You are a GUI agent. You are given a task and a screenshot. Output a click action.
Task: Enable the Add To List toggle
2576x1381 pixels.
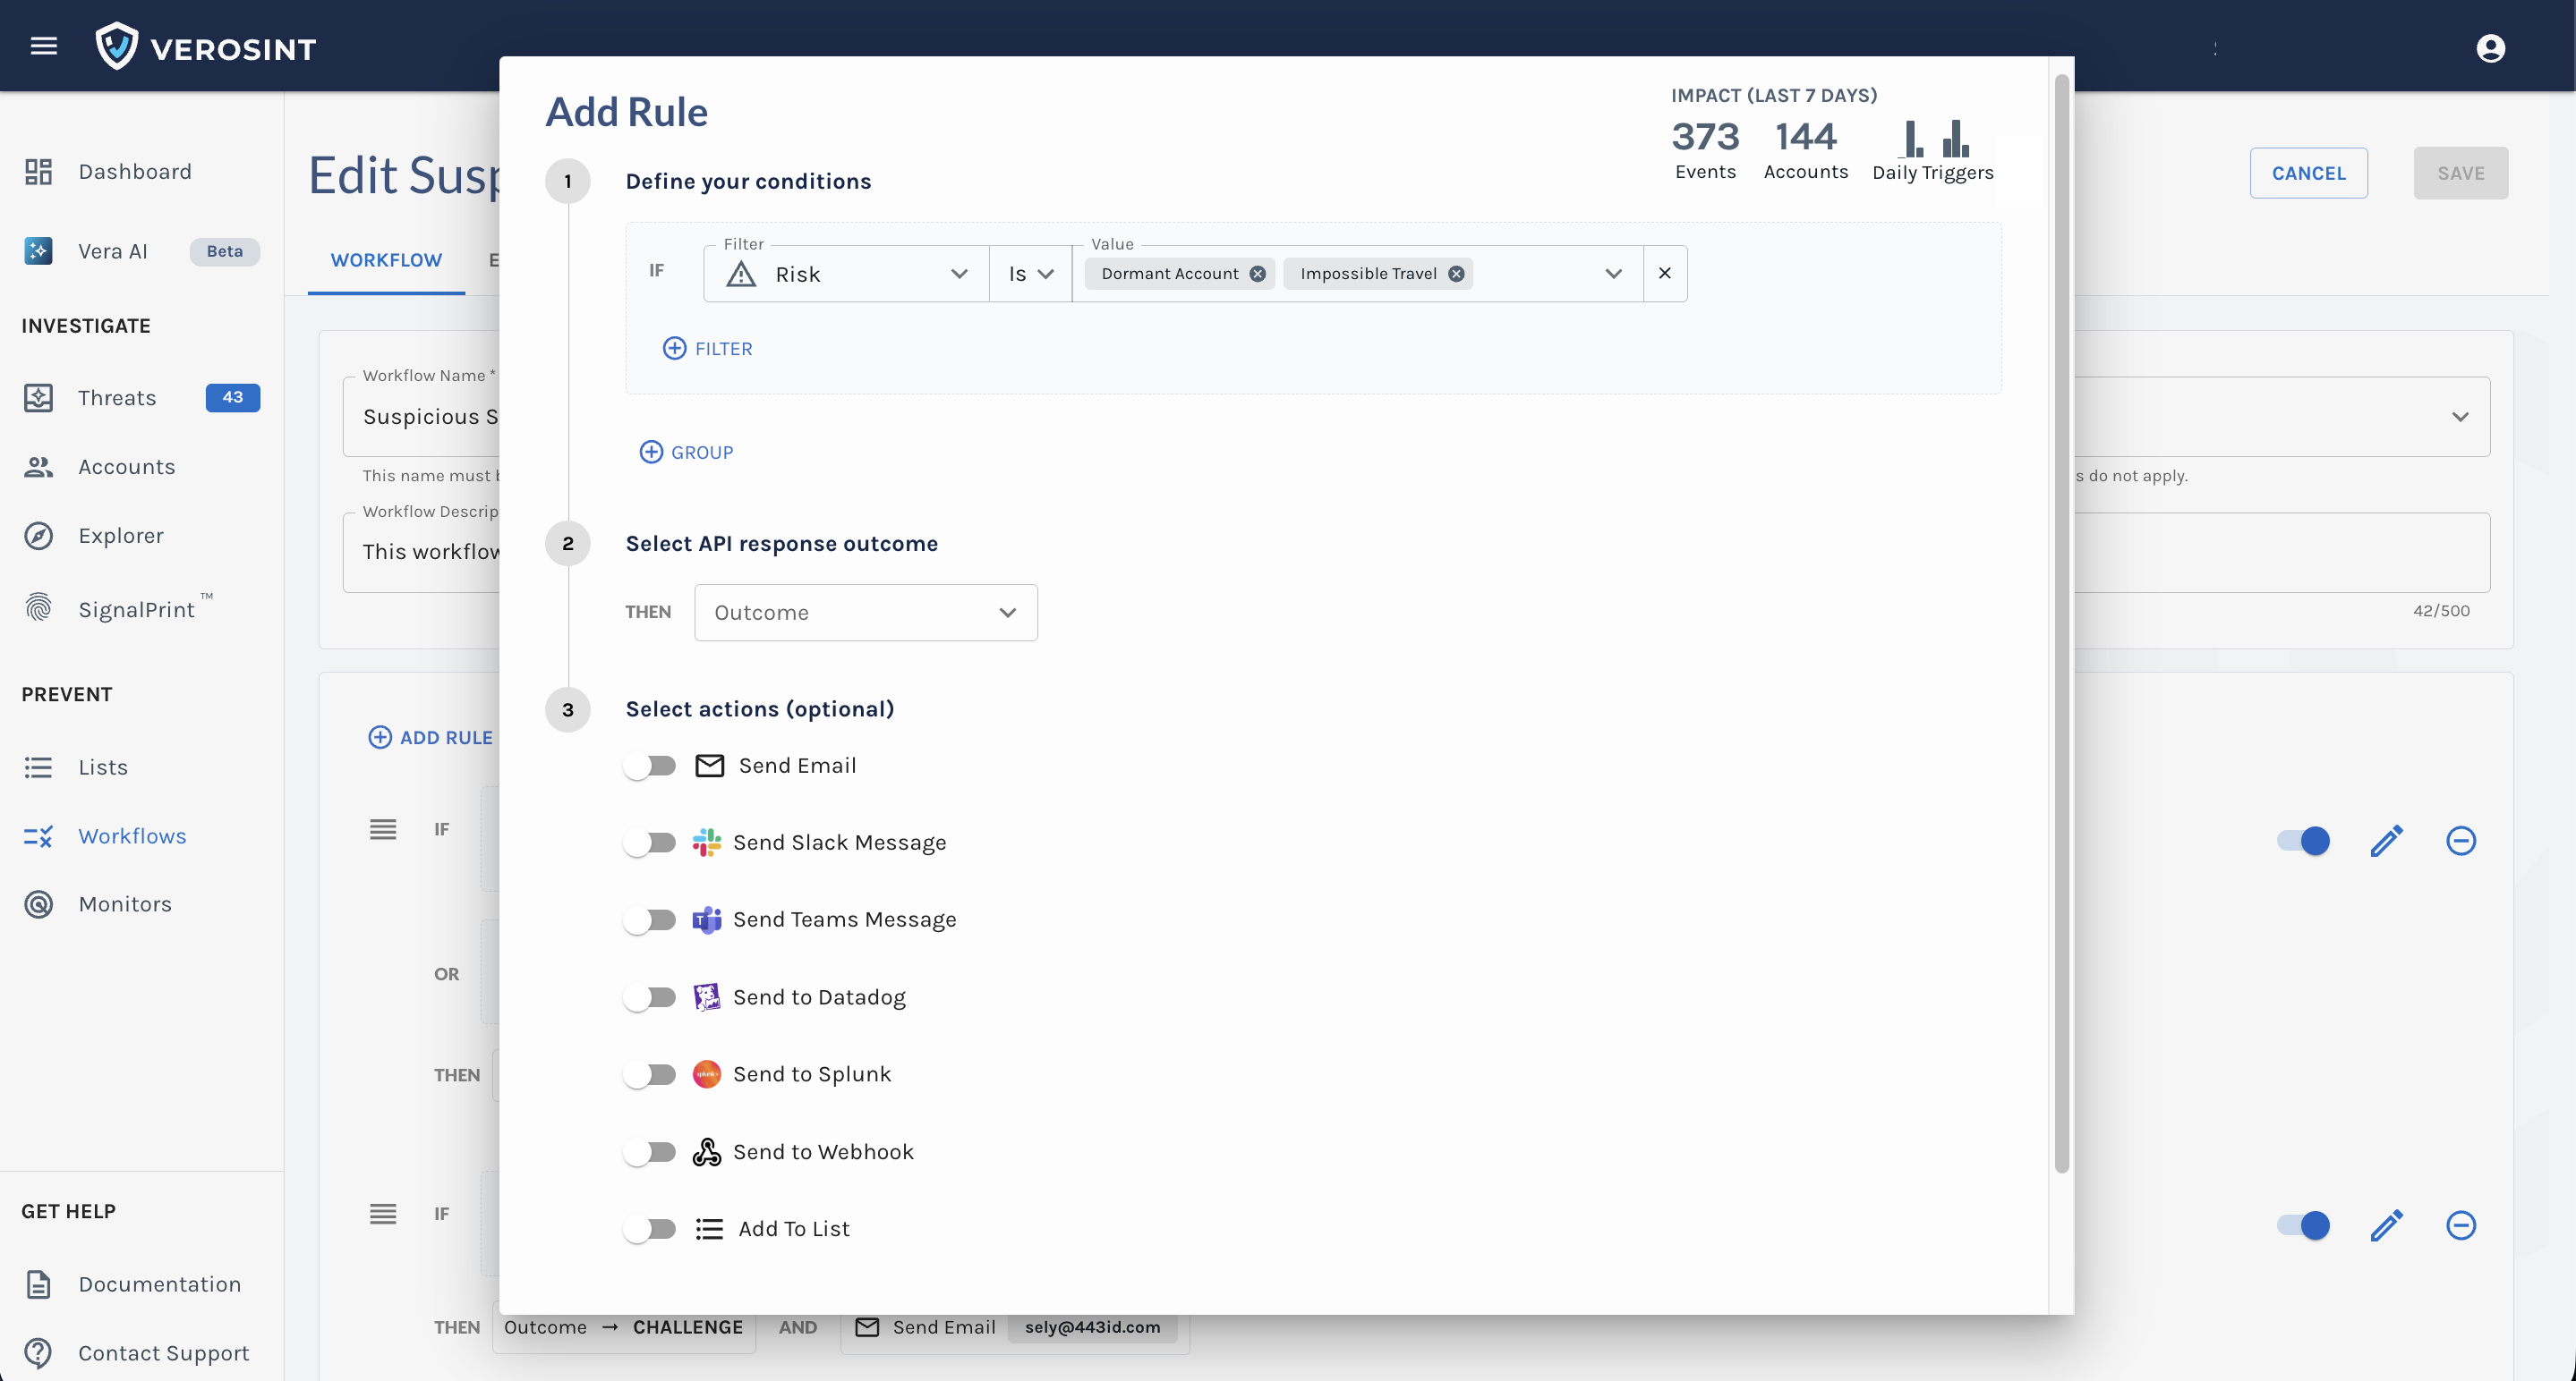650,1228
